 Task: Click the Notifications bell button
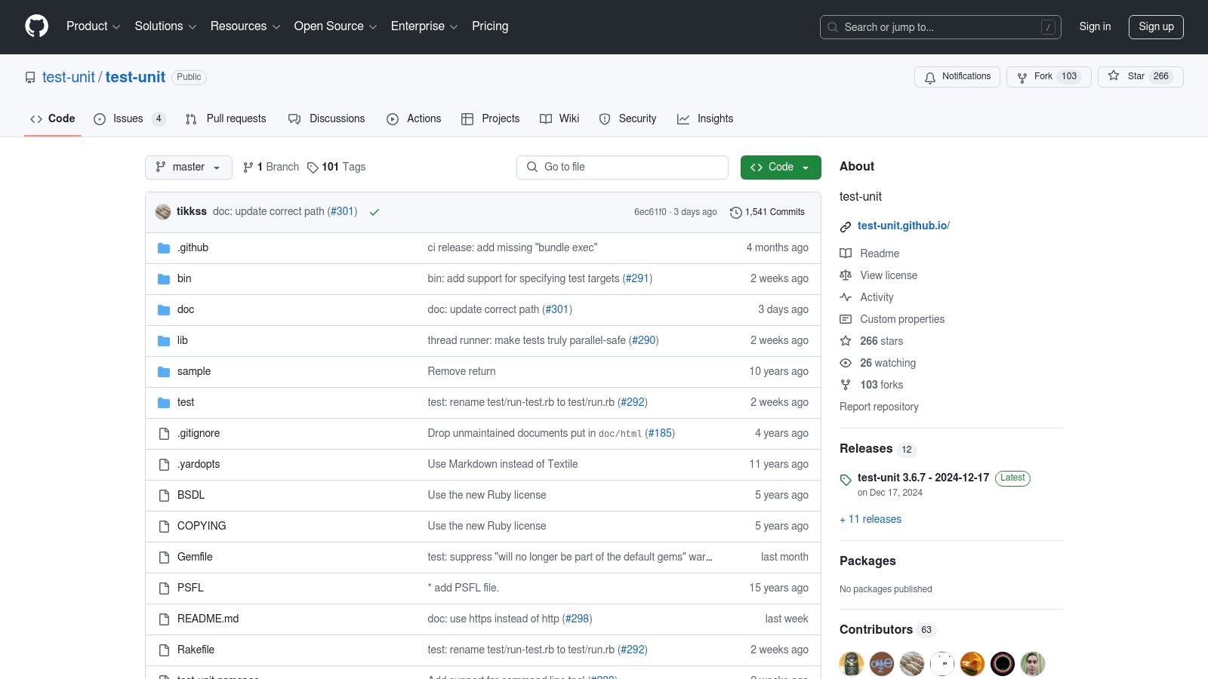[x=957, y=77]
